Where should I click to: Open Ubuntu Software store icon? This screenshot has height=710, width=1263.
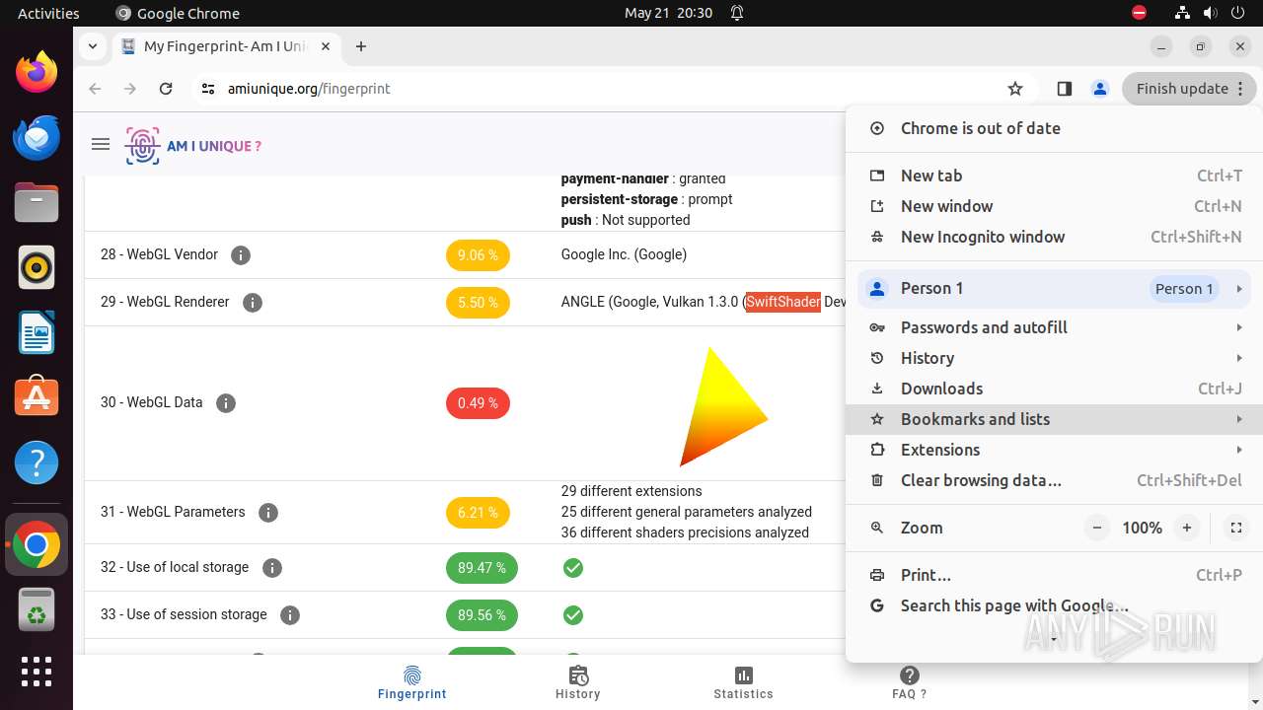37,397
